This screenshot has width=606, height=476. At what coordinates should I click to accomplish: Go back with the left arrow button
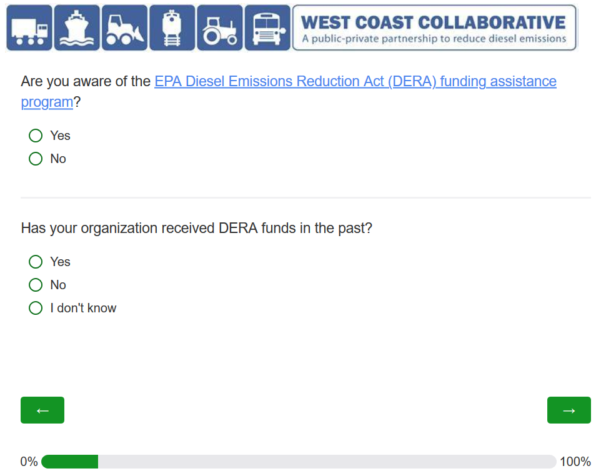(x=42, y=410)
